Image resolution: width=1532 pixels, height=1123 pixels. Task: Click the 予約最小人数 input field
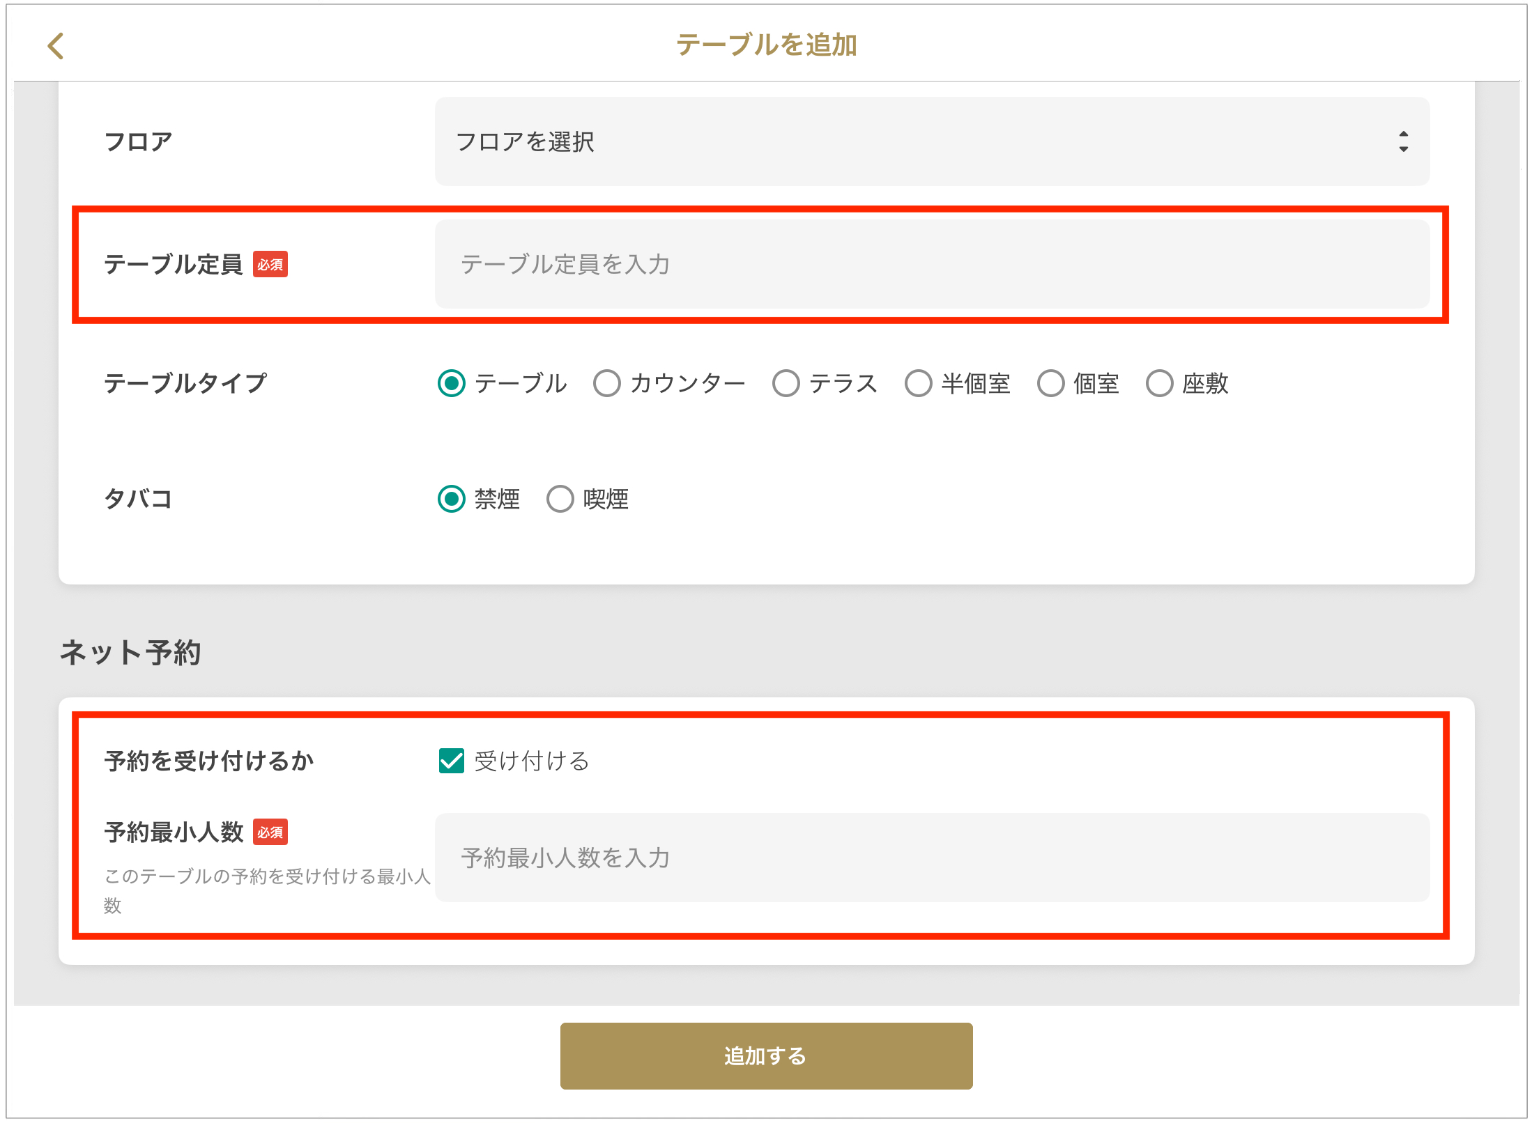(931, 858)
